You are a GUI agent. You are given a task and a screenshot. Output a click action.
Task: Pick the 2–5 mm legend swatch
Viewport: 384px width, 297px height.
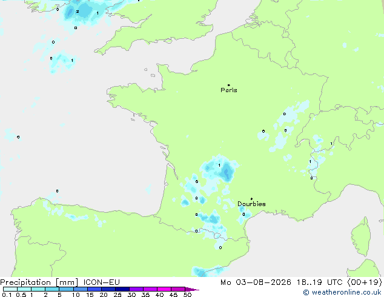pyautogui.click(x=52, y=289)
